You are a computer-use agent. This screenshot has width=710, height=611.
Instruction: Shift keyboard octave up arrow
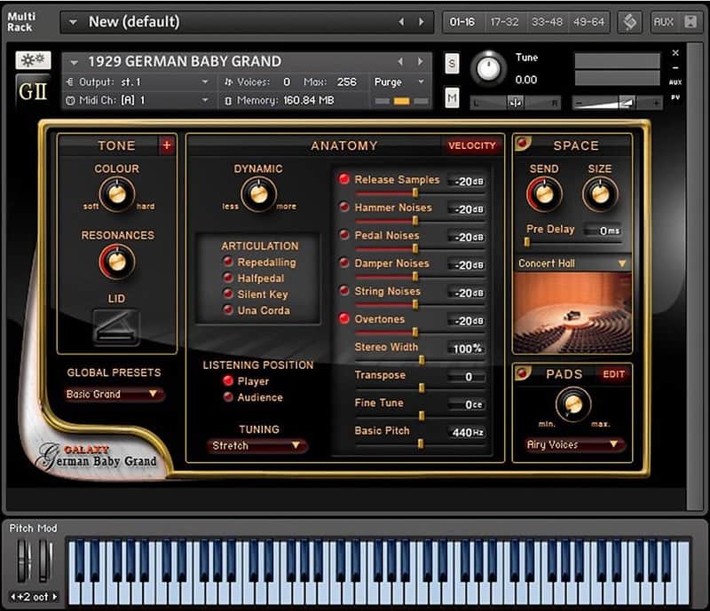[55, 597]
